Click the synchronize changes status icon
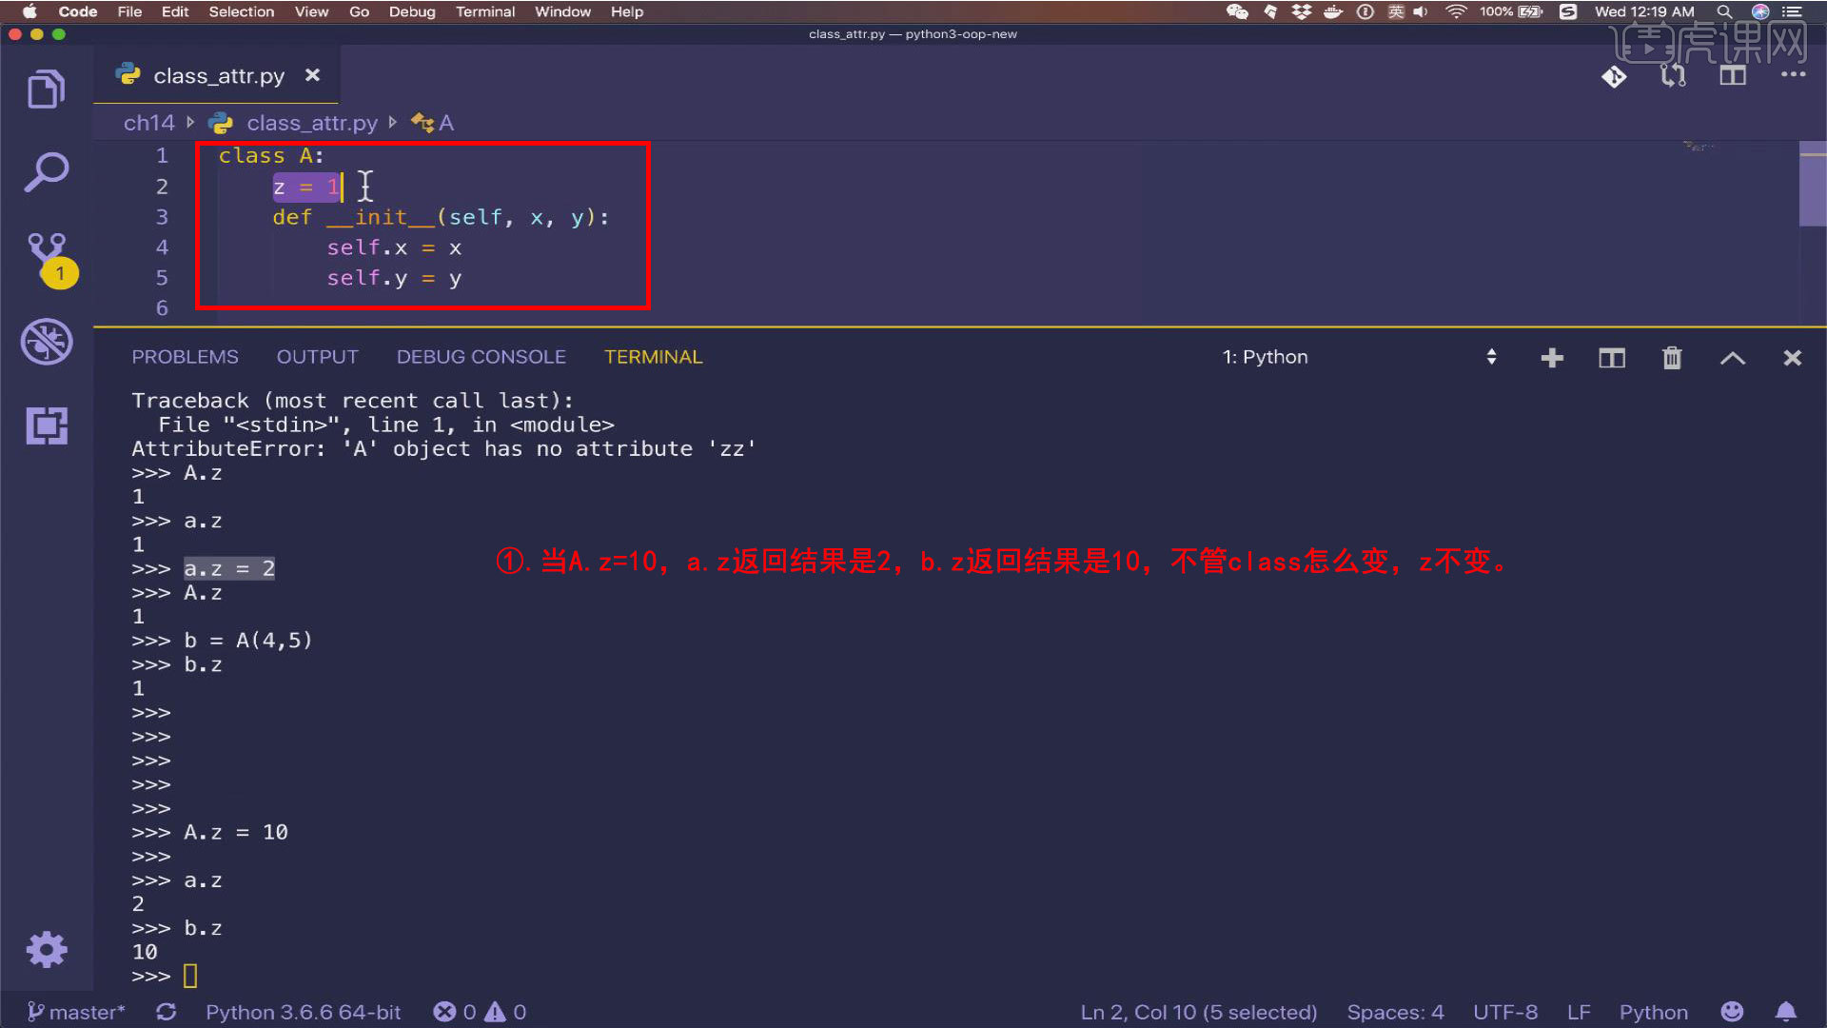This screenshot has width=1827, height=1028. (x=166, y=1012)
